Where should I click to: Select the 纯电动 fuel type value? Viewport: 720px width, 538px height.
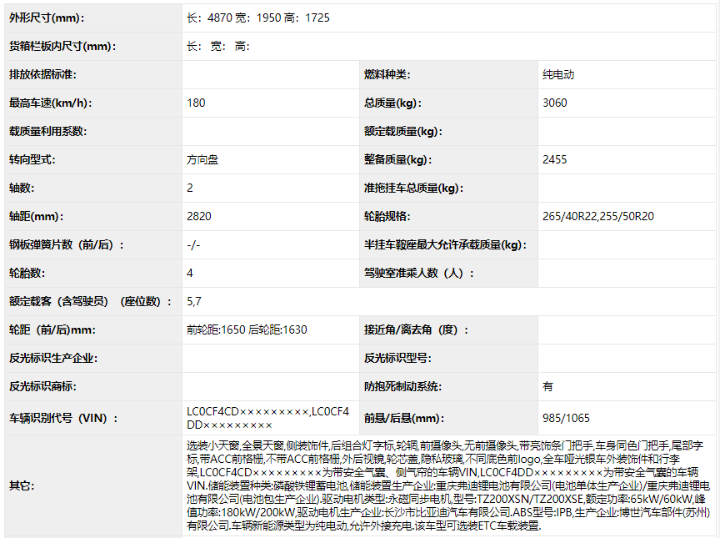(x=558, y=74)
